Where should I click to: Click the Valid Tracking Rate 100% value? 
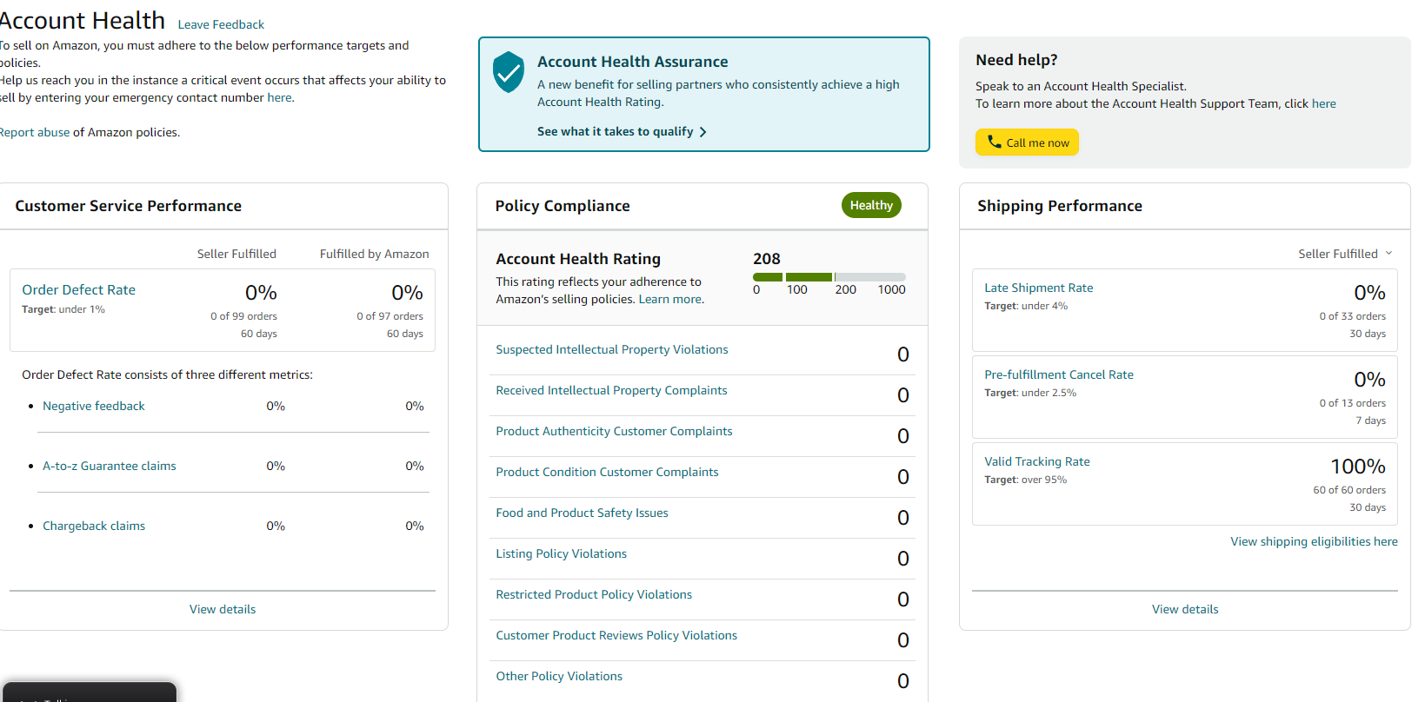[x=1358, y=467]
